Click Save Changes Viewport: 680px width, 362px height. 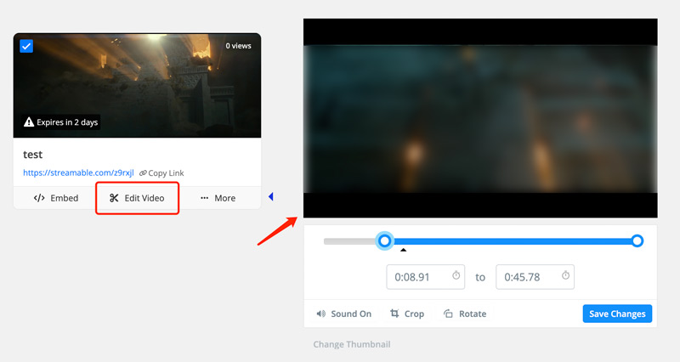(x=617, y=314)
